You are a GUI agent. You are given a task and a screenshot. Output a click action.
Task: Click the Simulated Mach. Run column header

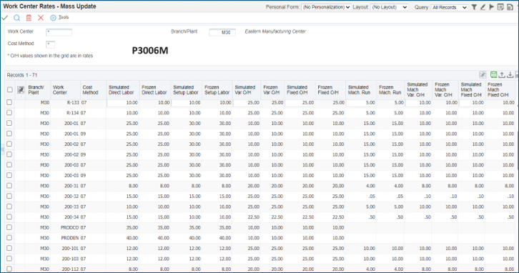pos(361,89)
